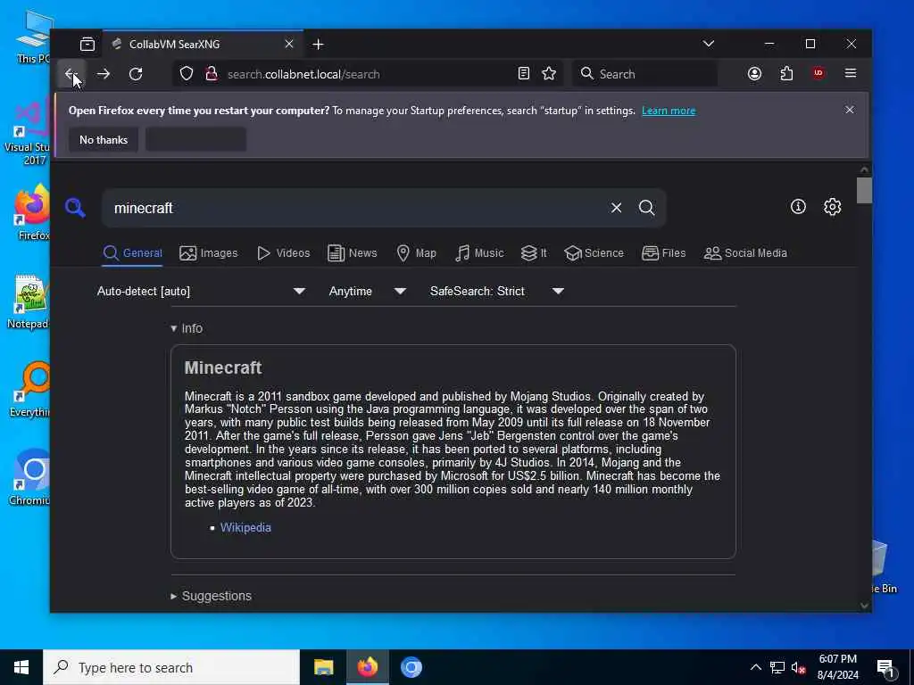
Task: Click the Firefox search box
Action: 645,74
